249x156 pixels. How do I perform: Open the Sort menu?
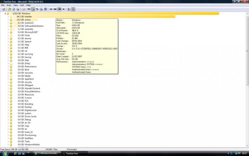click(x=22, y=5)
